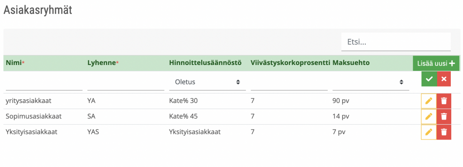463x167 pixels.
Task: Open the Maksuehto dropdown in new row
Action: point(371,82)
